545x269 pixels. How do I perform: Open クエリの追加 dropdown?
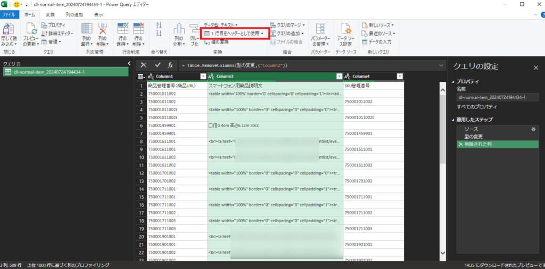point(287,33)
